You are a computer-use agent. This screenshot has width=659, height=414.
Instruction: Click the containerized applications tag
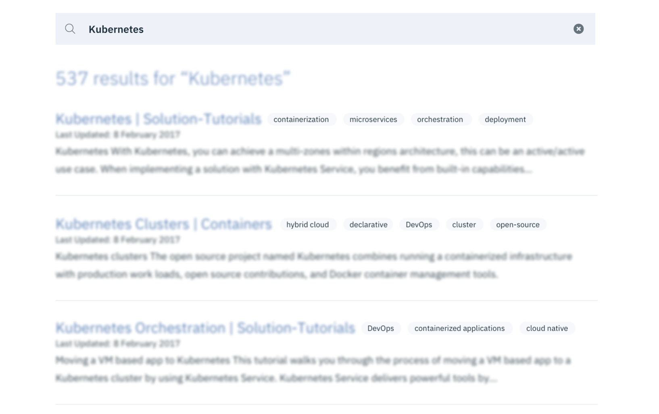(459, 329)
